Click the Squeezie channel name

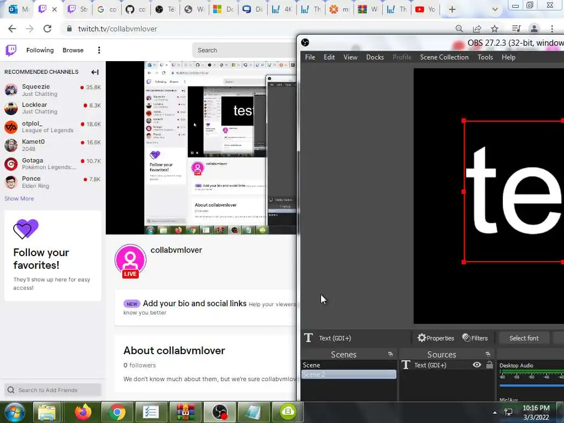36,86
